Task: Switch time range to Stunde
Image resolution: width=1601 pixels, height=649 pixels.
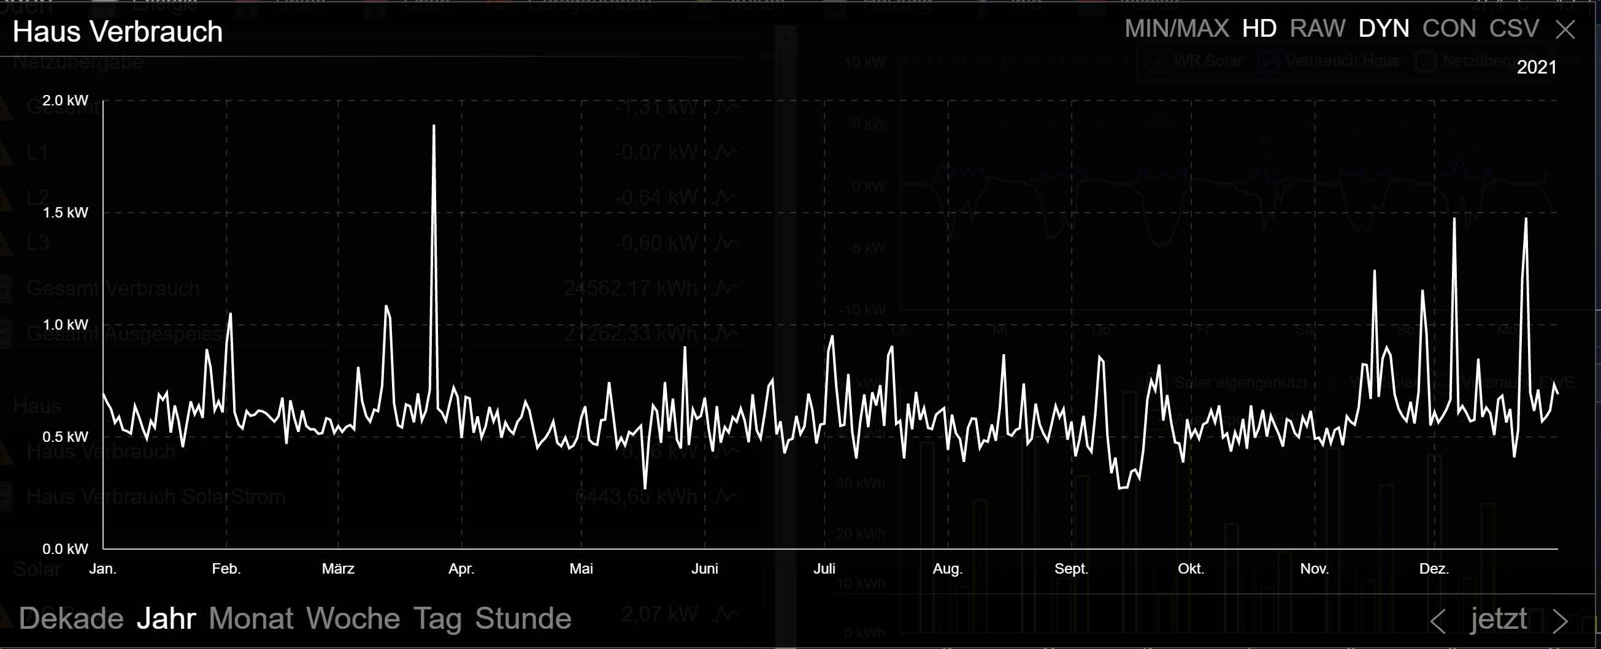Action: tap(523, 618)
